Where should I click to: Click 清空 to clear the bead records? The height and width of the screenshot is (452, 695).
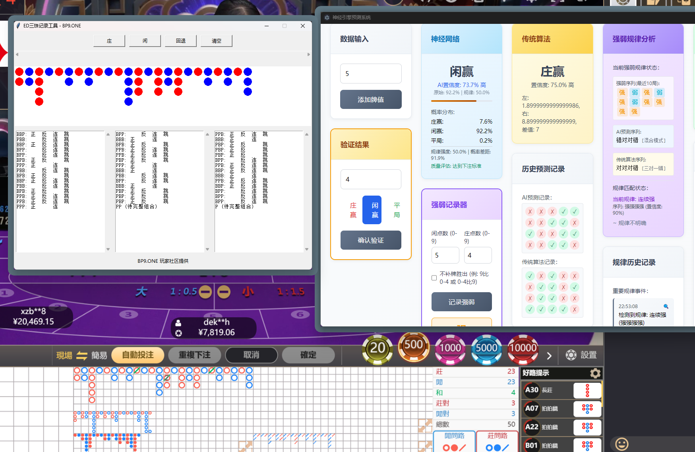pos(216,41)
